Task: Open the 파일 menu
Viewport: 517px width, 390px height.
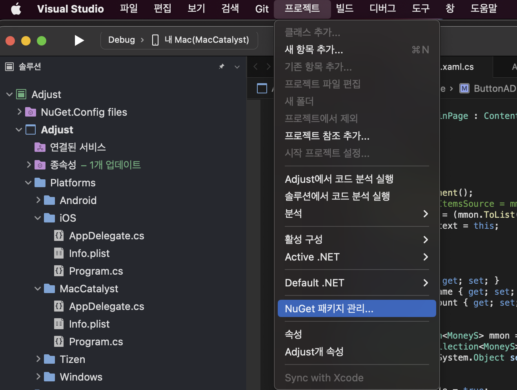Action: pos(129,9)
